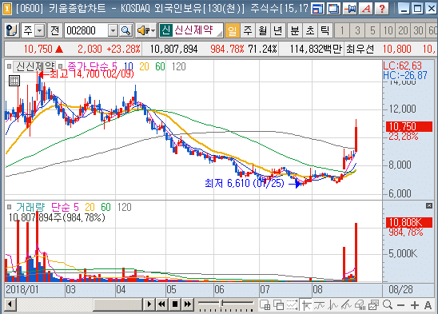This screenshot has height=314, width=438.
Task: Click the chart horizontal scrollbar thumb
Action: [117, 304]
